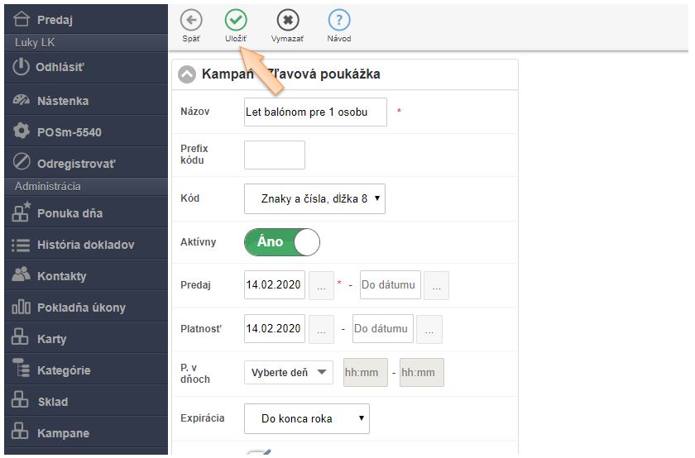Image resolution: width=695 pixels, height=458 pixels.
Task: Open the Návod help icon
Action: (x=338, y=21)
